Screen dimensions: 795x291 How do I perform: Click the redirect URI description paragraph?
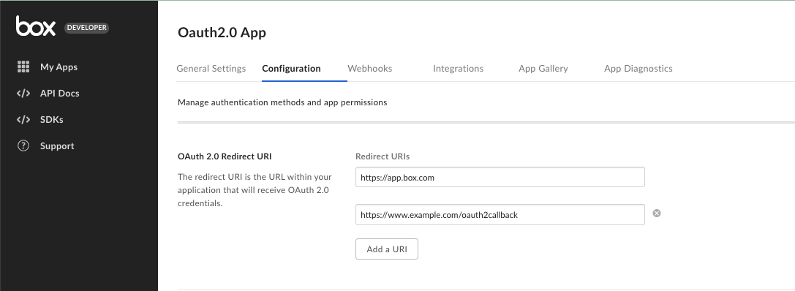click(x=255, y=190)
